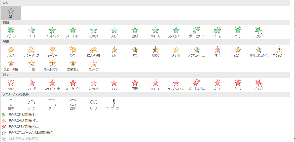Select the red スプリット exit effect
Viewport: 295px width, 142px height.
pyautogui.click(x=93, y=85)
